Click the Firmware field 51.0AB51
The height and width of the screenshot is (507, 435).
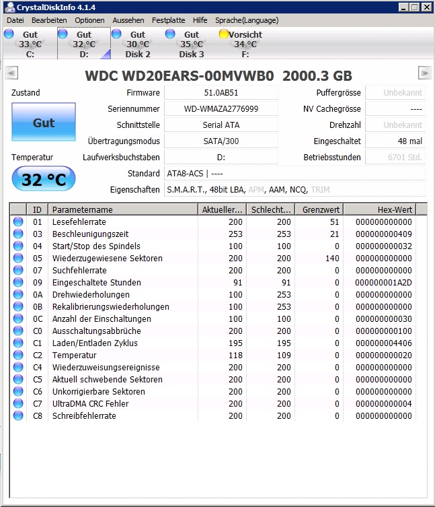(x=221, y=92)
